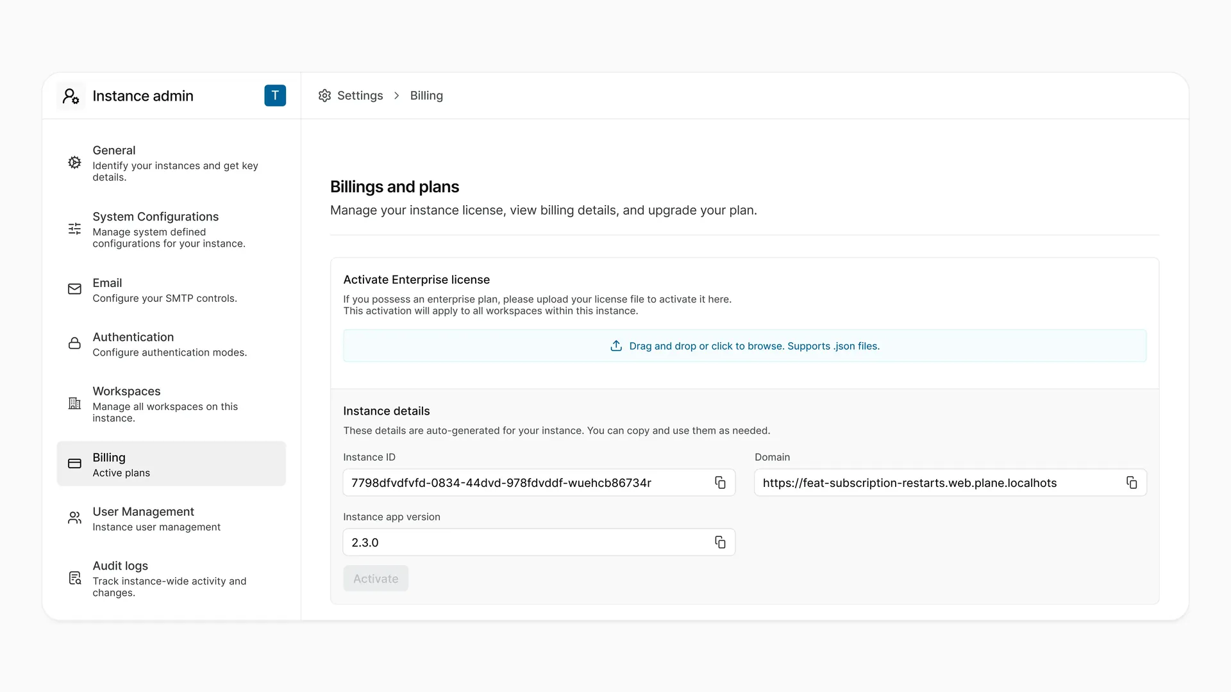Screen dimensions: 1231x692
Task: Copy the Domain URL
Action: click(1132, 482)
